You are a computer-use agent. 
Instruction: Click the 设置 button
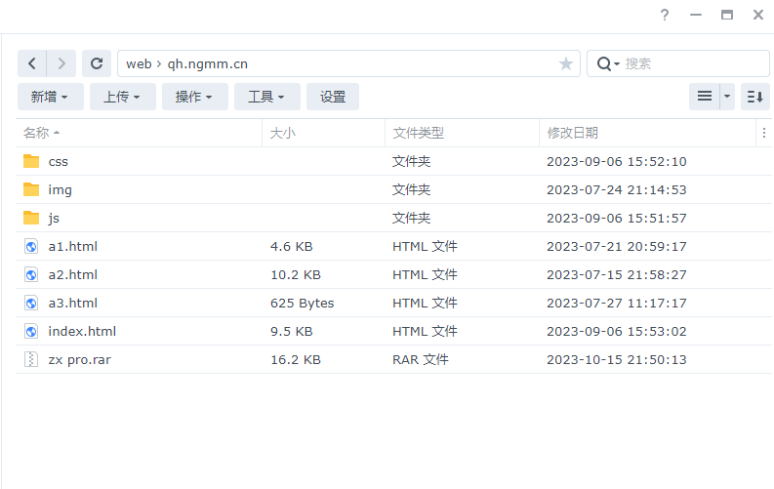tap(333, 97)
